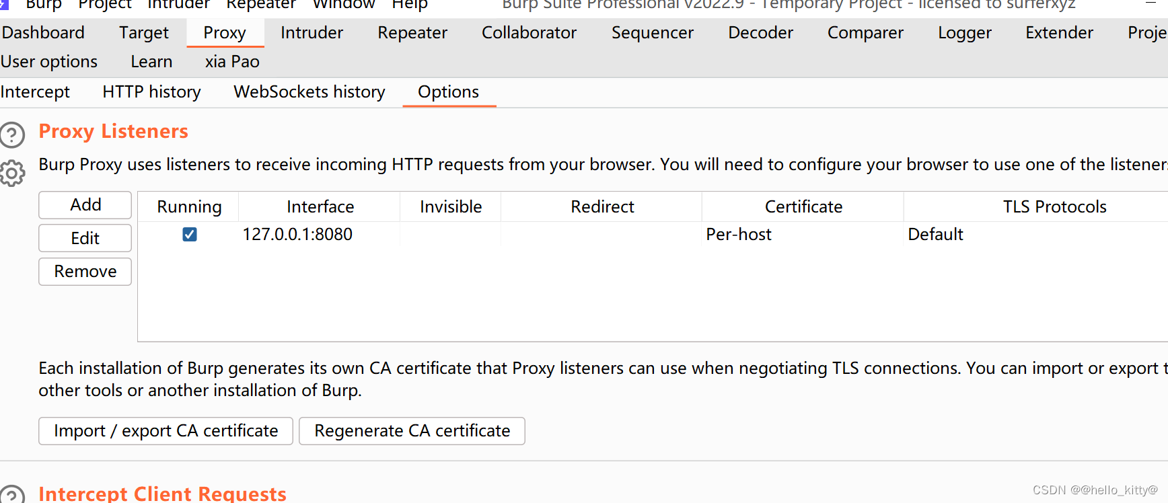Switch to the Intruder tab
This screenshot has height=503, width=1168.
tap(312, 32)
